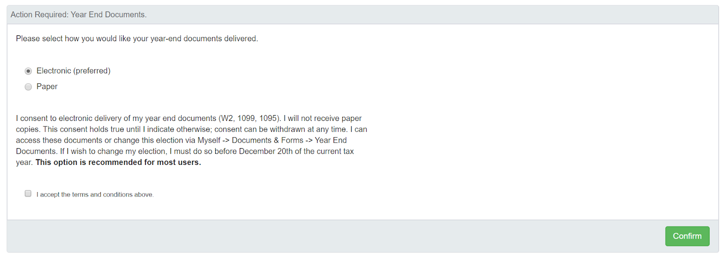
Task: Click the "I accept the terms" label text
Action: (95, 195)
